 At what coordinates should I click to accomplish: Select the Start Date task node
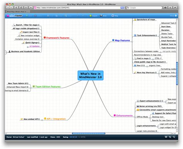point(166,27)
